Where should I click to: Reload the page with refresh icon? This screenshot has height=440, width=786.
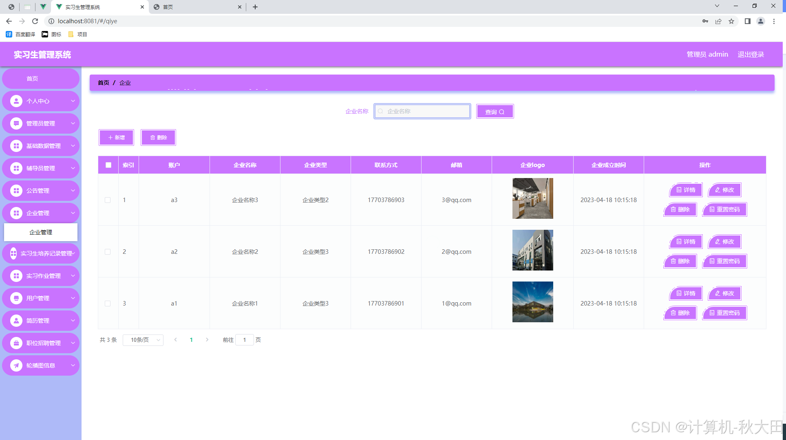(35, 21)
